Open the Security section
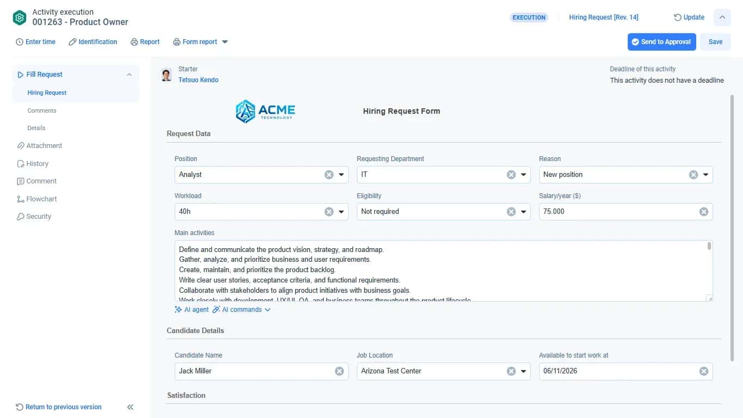Viewport: 743px width, 418px height. coord(34,217)
